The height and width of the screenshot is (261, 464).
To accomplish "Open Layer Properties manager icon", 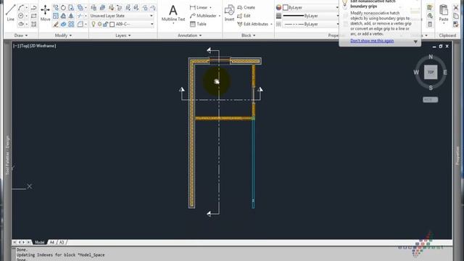I will (x=94, y=7).
